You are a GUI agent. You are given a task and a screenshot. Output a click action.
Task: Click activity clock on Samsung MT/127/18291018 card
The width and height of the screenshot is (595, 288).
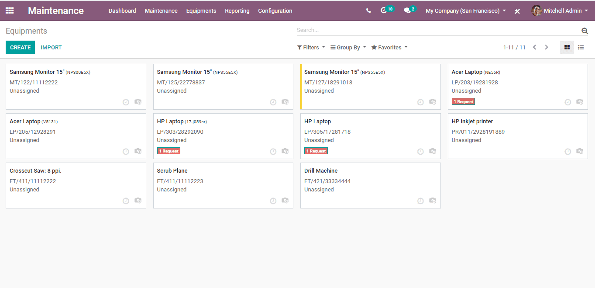(x=420, y=102)
